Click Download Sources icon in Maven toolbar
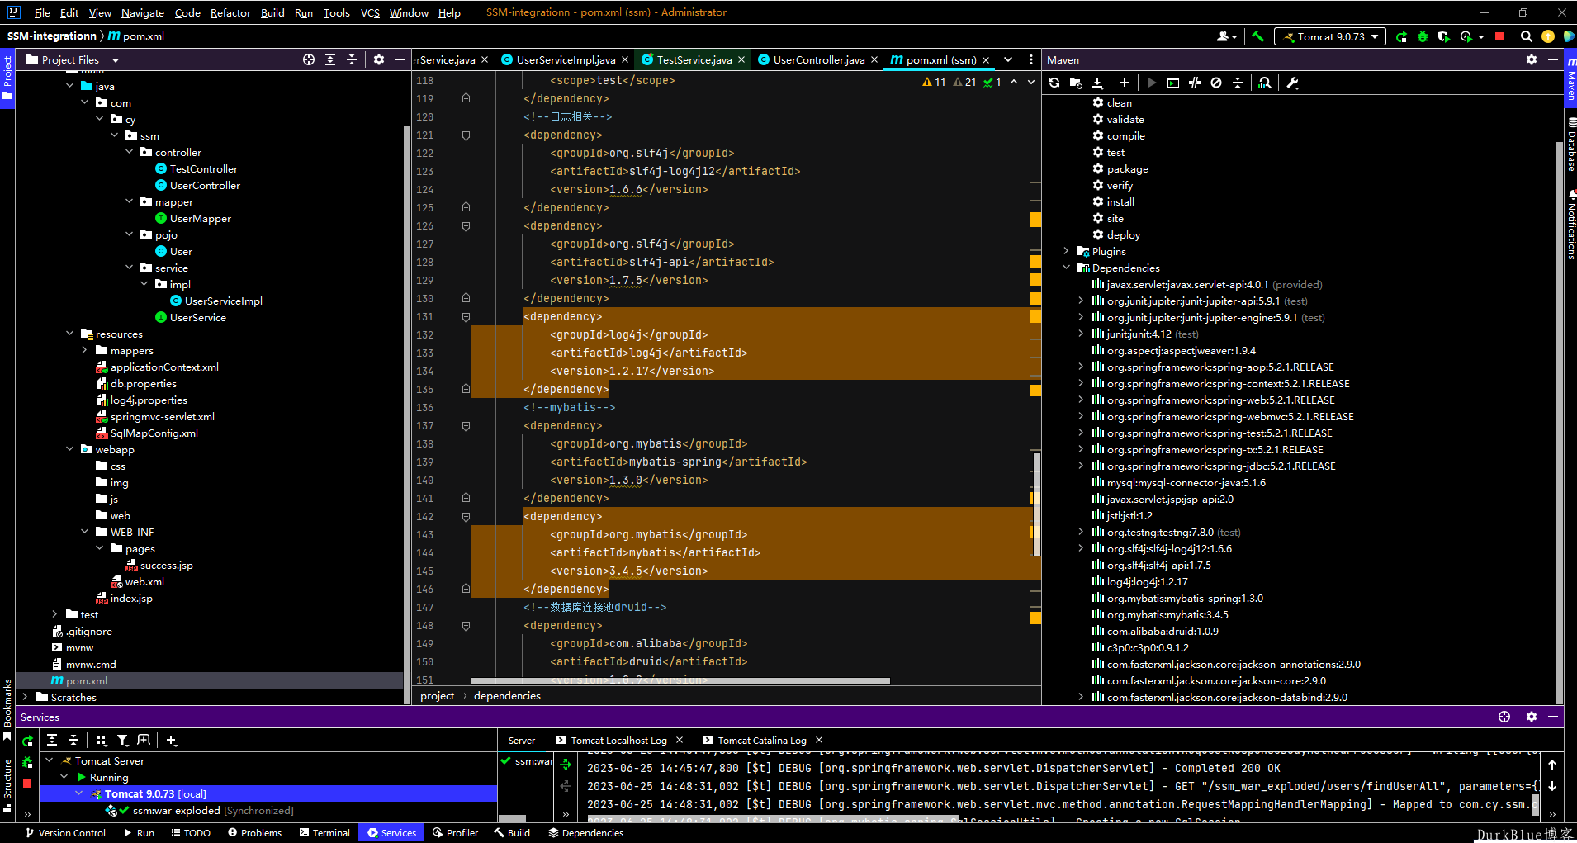 [1097, 83]
